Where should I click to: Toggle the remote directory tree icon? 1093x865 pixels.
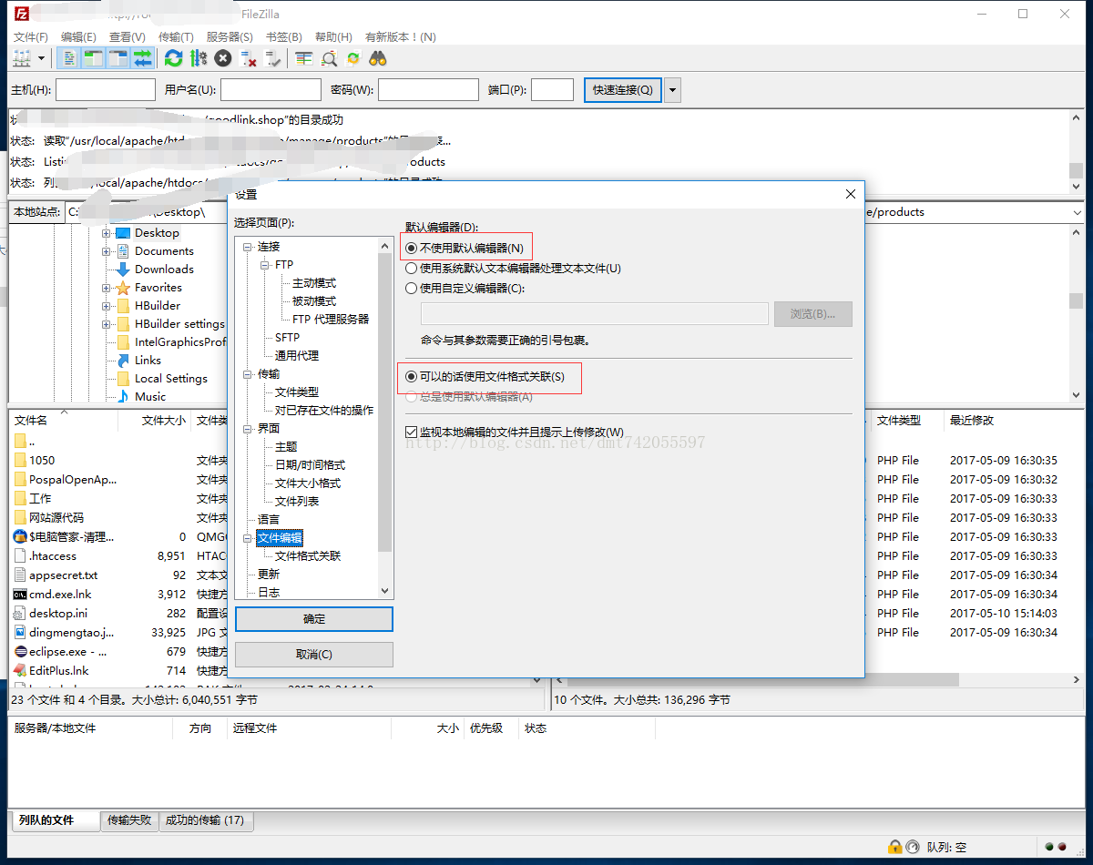(118, 58)
